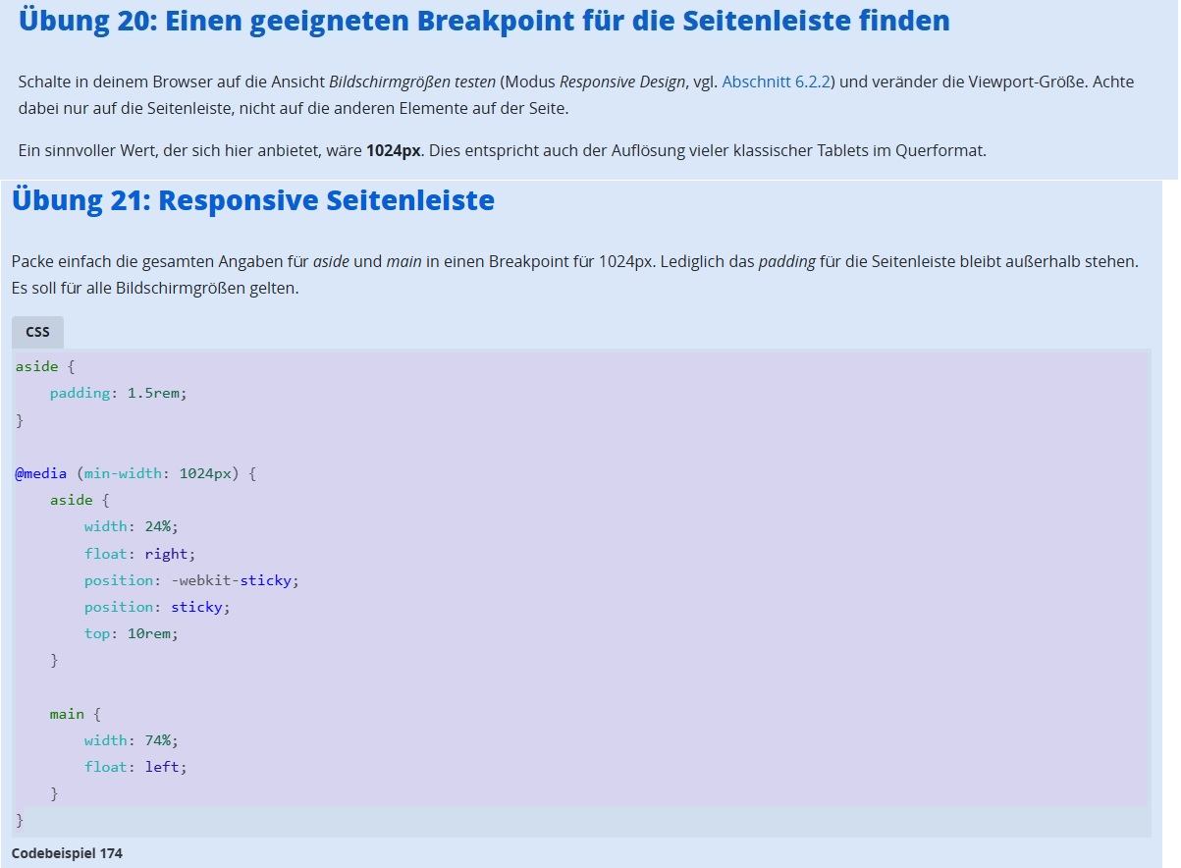Open the Abschnitt 6.2.2 link
This screenshot has height=868, width=1181.
[777, 82]
